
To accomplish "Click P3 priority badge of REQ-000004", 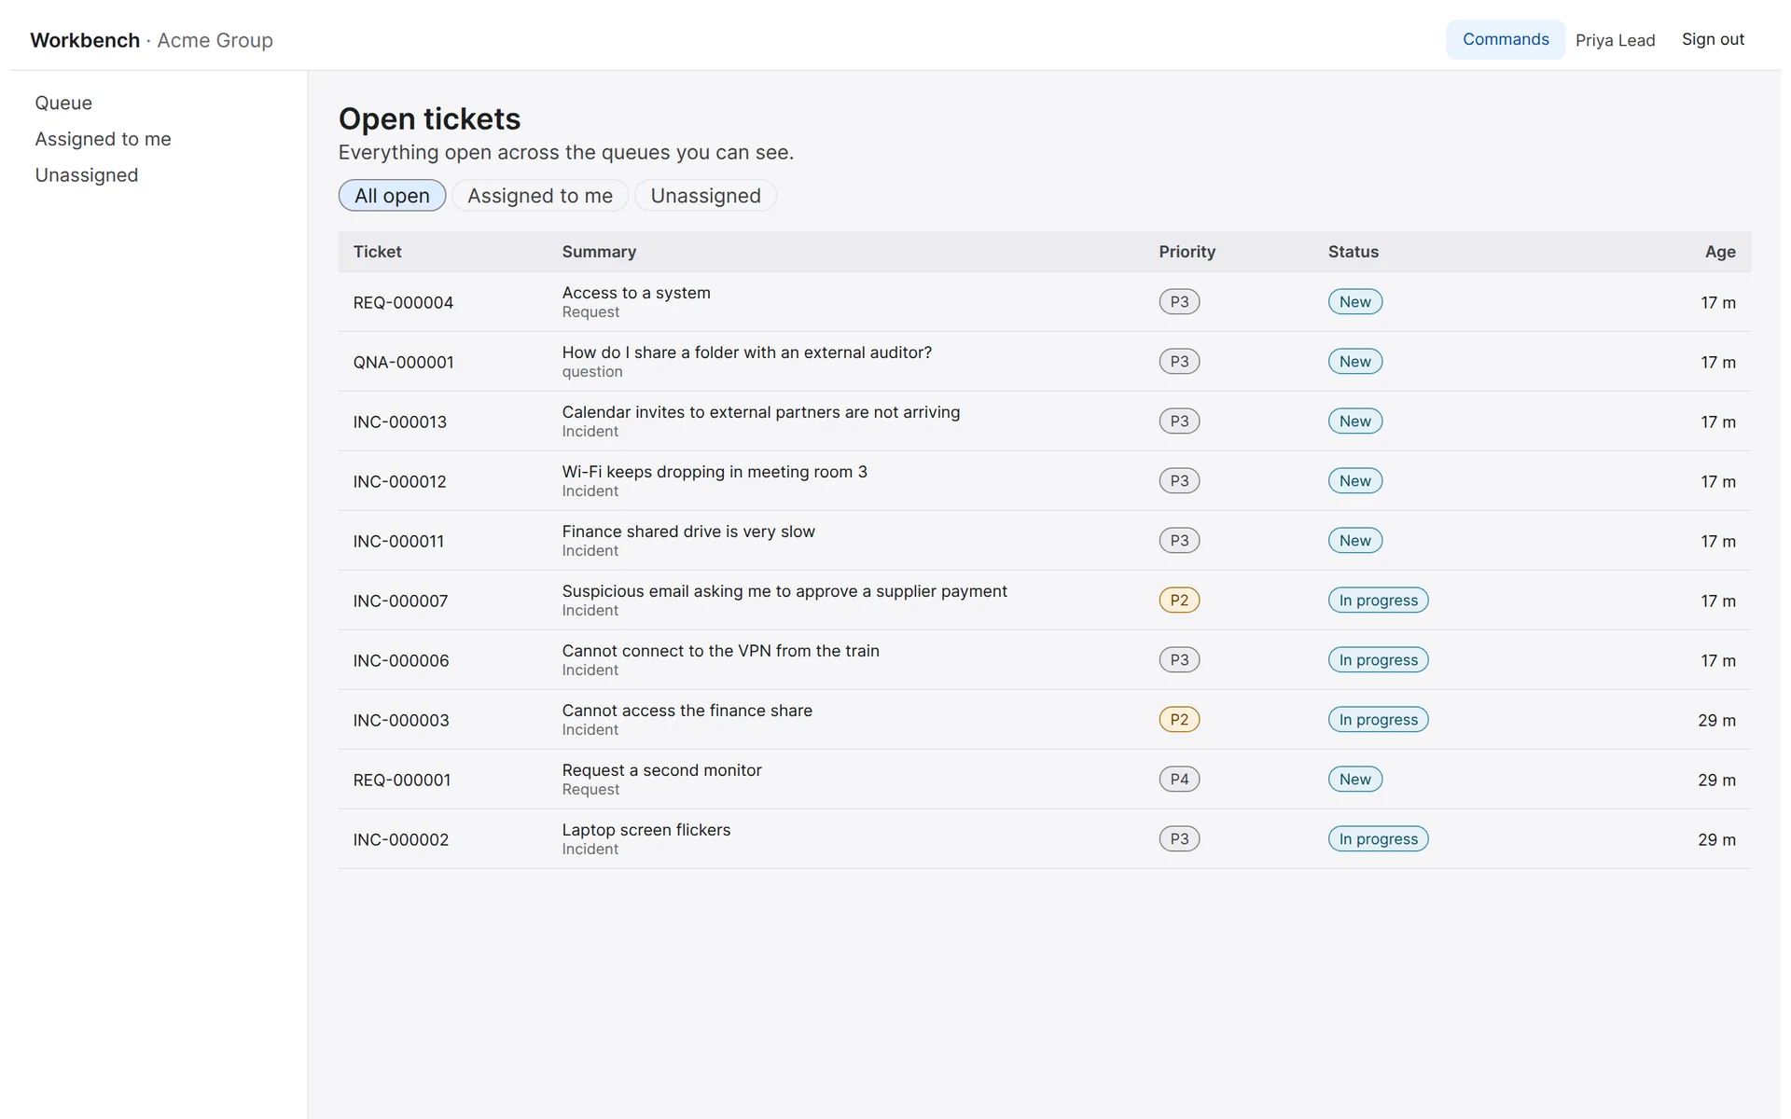I will click(x=1179, y=302).
